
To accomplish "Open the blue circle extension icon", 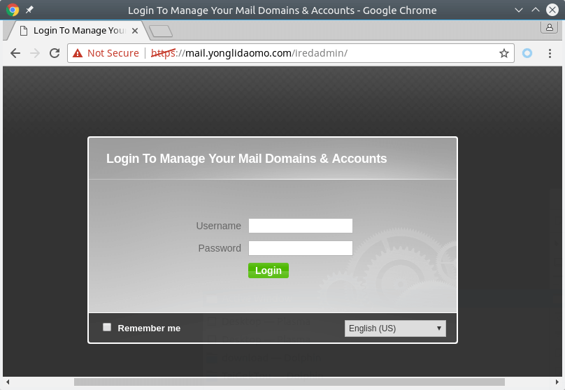I will click(x=527, y=53).
